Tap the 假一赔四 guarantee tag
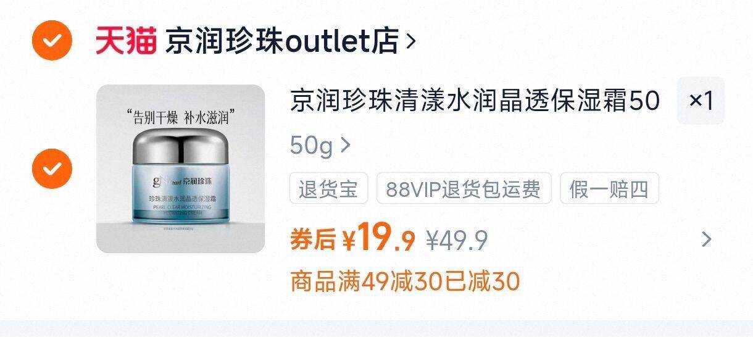753x337 pixels. point(609,188)
